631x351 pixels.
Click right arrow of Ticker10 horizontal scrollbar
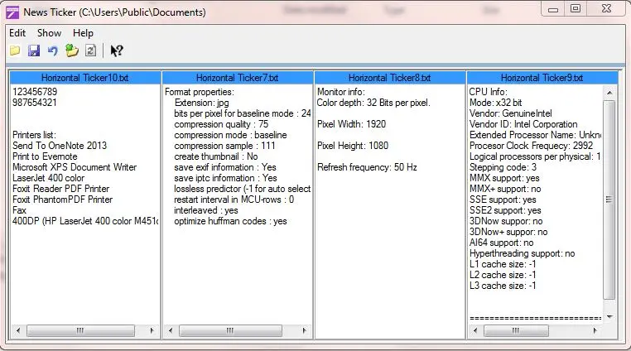pyautogui.click(x=153, y=331)
